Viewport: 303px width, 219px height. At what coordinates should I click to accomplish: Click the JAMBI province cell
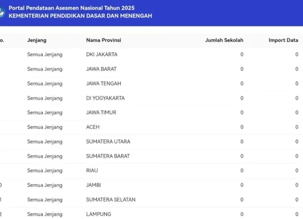click(x=93, y=185)
